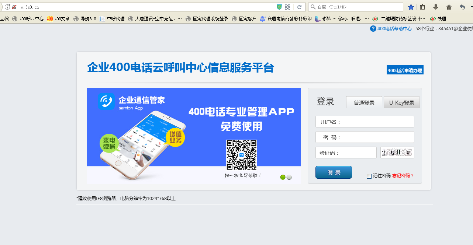
Task: Show the first banner slide via green dot
Action: 283,177
